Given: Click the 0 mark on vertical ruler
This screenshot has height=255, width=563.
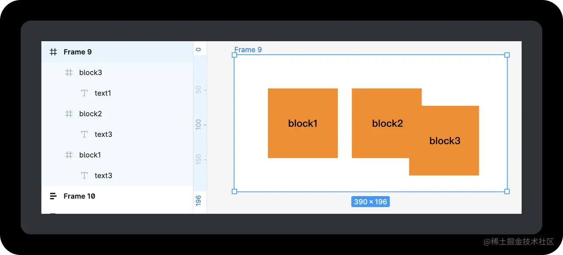Looking at the screenshot, I should pyautogui.click(x=198, y=50).
